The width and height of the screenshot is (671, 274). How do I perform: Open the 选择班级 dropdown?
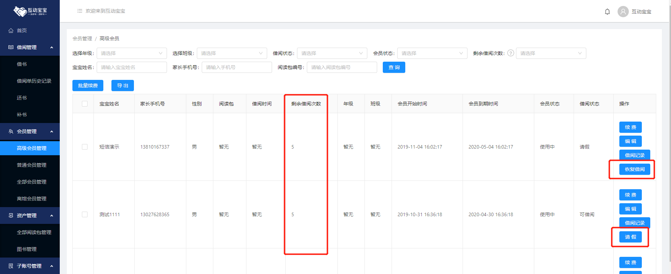232,53
